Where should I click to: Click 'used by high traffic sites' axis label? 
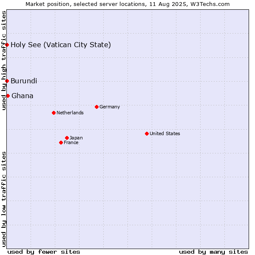click(3, 60)
